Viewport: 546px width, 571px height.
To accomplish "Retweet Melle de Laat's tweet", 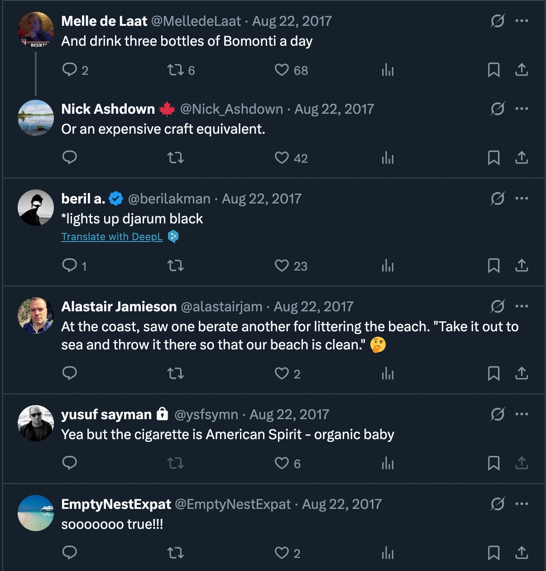I will pyautogui.click(x=175, y=70).
